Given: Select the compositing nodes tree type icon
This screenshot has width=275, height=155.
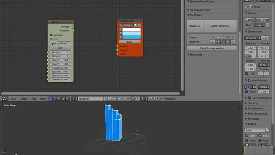Looking at the screenshot, I should point(59,99).
